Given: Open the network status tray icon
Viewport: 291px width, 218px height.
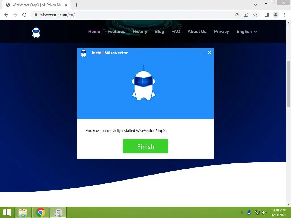Looking at the screenshot, I should pyautogui.click(x=257, y=213).
